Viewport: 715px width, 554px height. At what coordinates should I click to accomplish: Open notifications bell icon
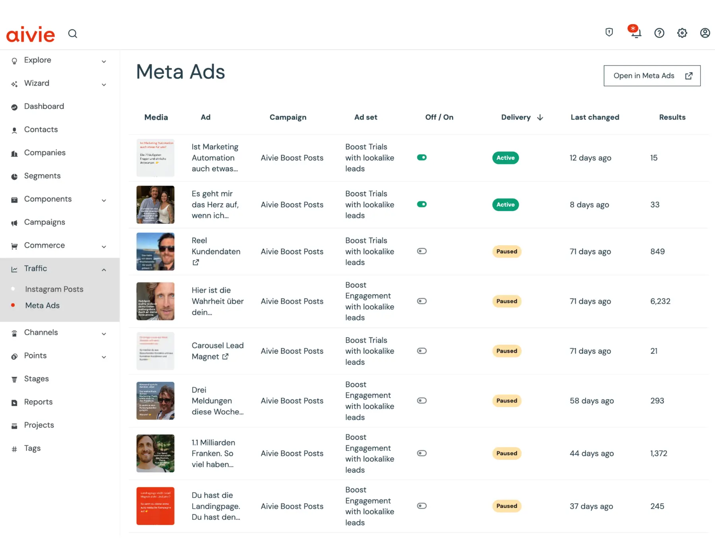[636, 33]
